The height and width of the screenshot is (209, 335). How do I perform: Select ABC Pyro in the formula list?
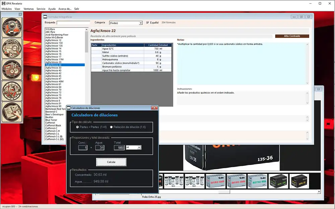point(50,32)
